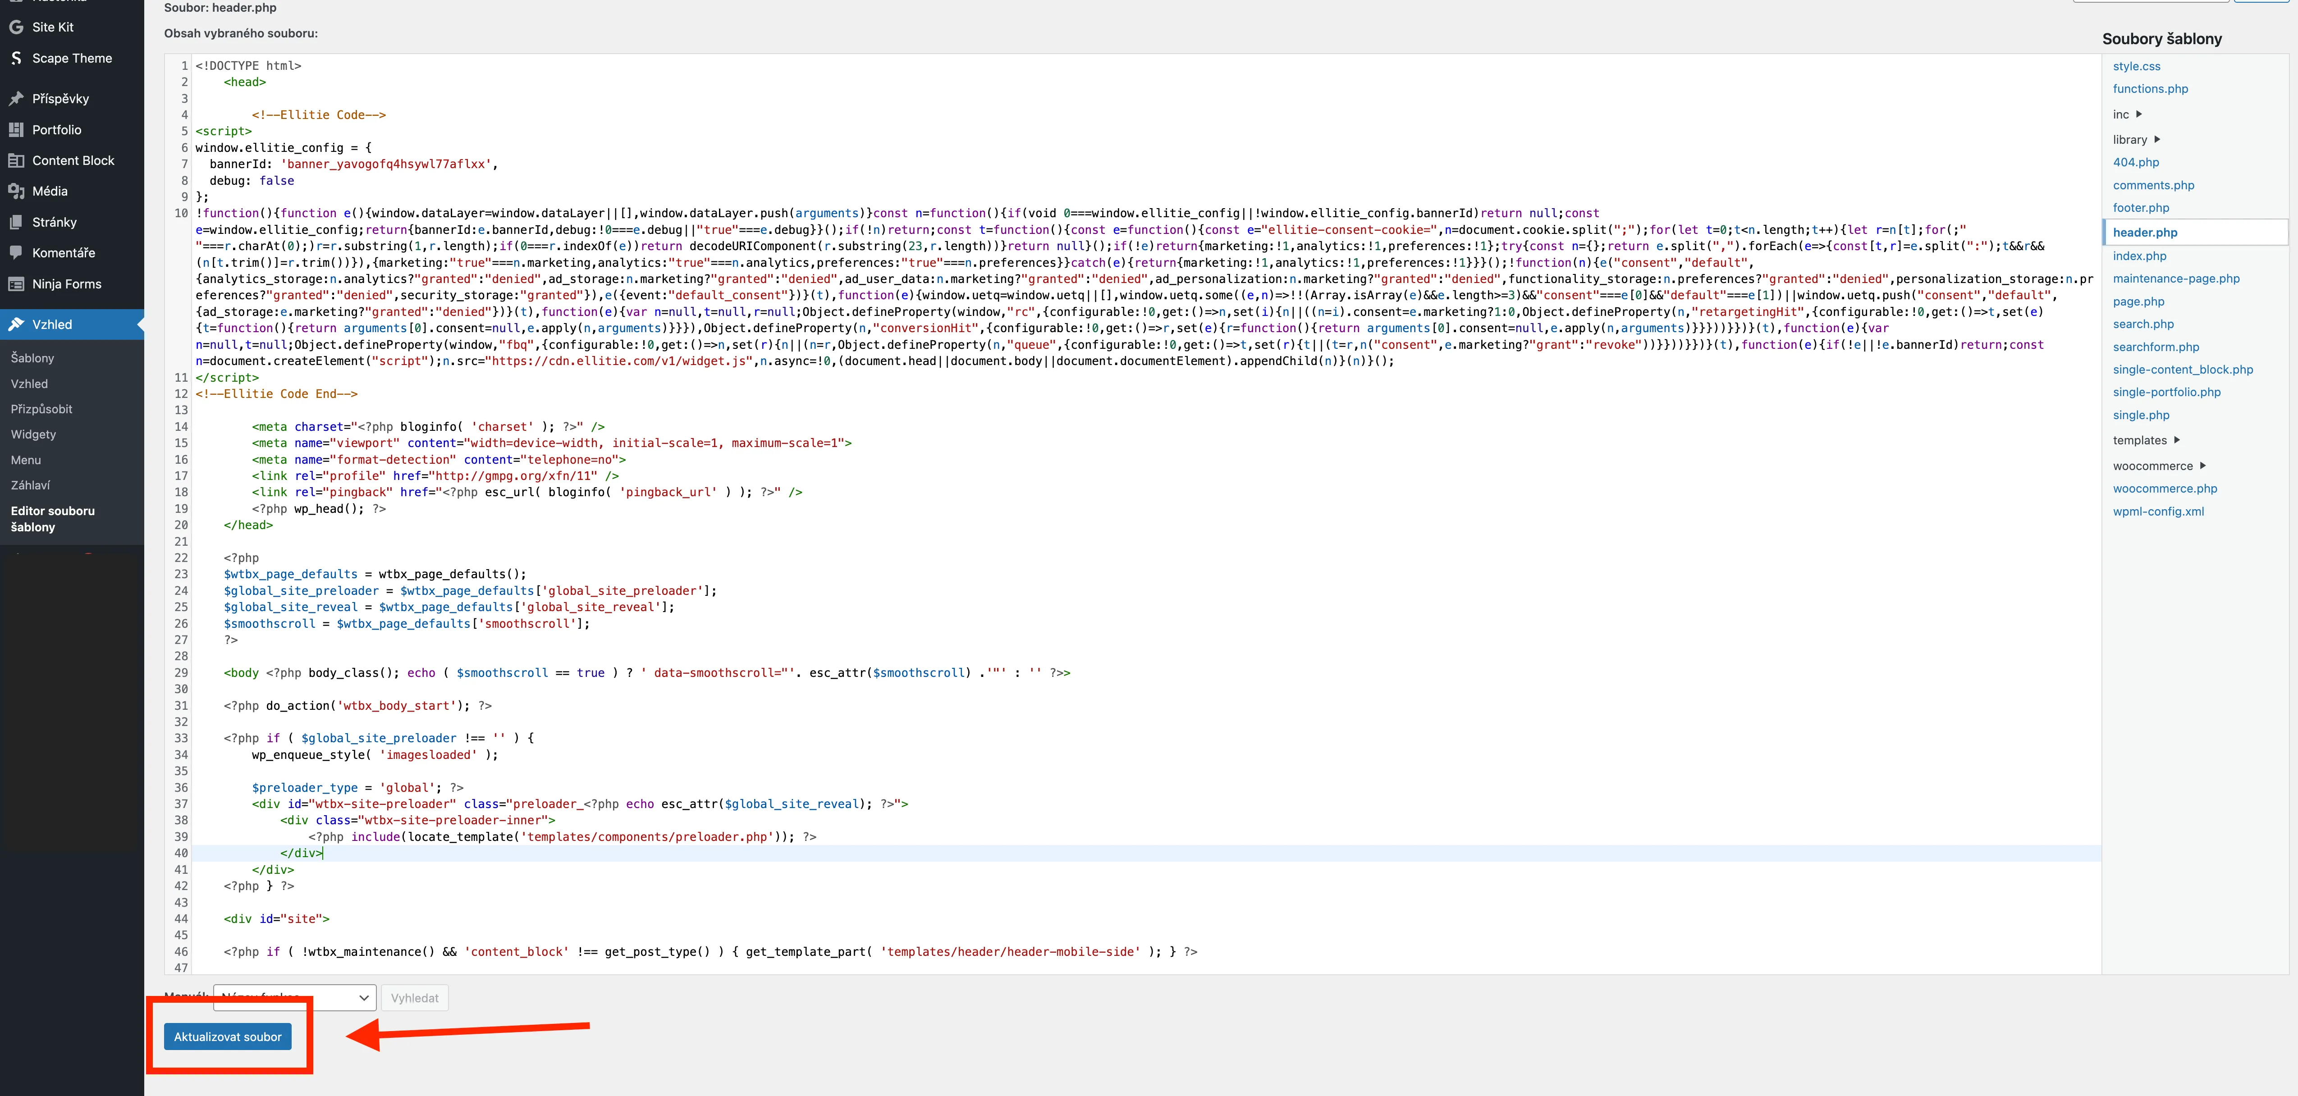Open Portfolio via its sidebar icon
The height and width of the screenshot is (1096, 2298).
[16, 129]
